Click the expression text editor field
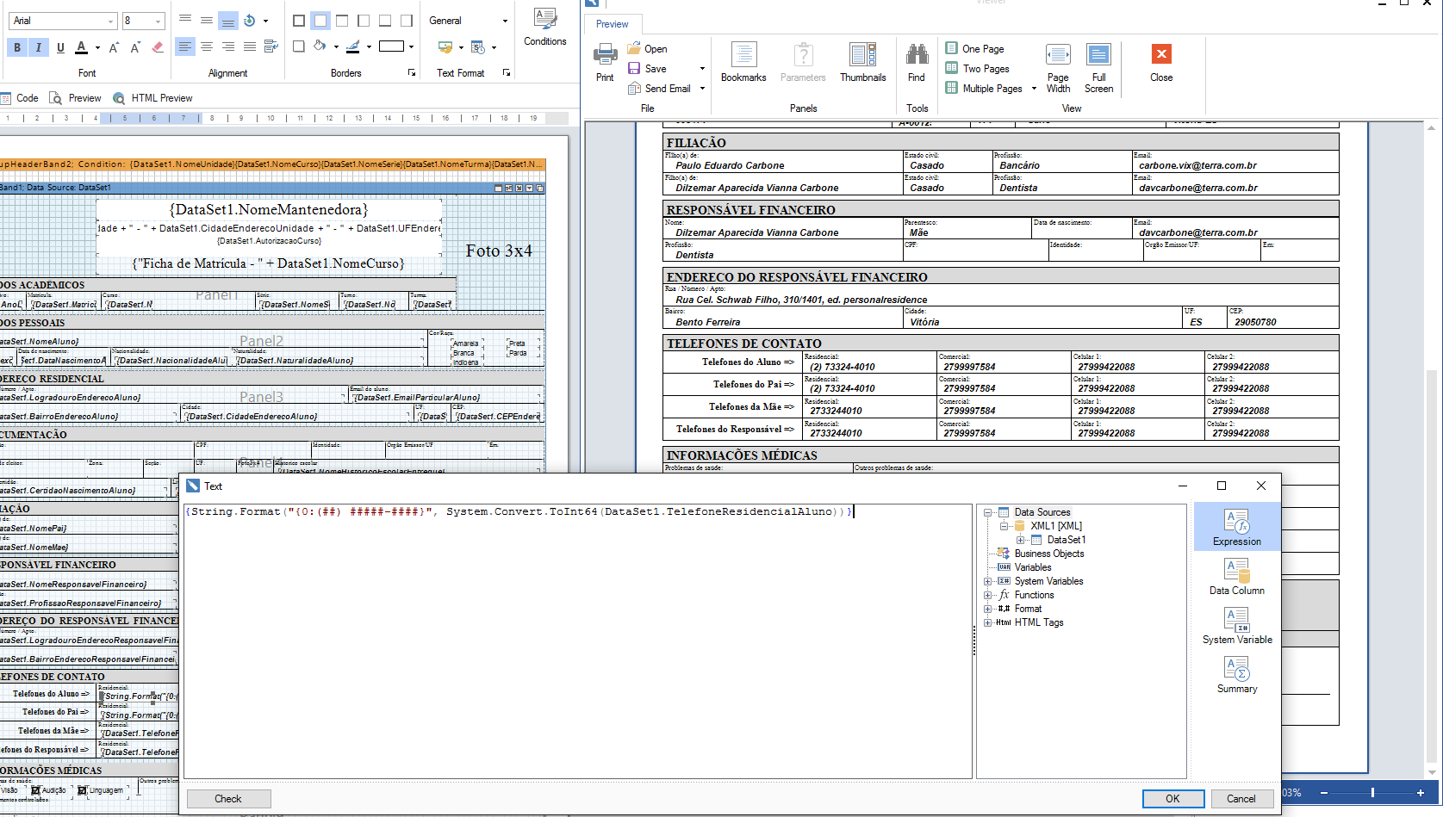1443x817 pixels. tap(578, 641)
